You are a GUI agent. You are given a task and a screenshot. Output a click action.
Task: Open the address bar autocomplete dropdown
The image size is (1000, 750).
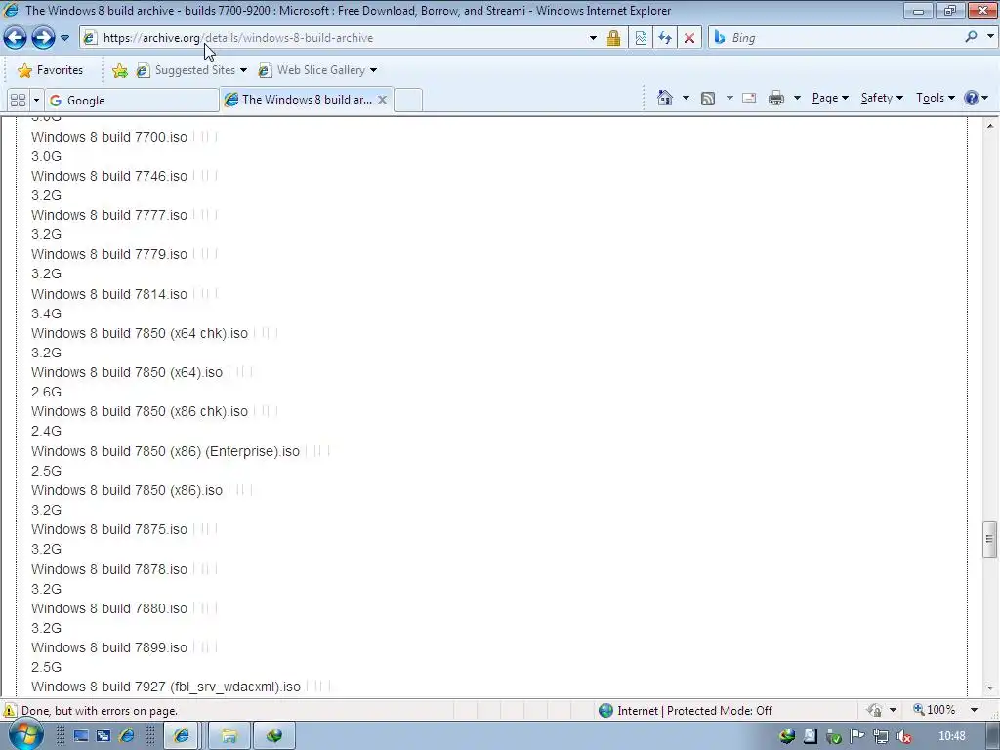point(593,38)
